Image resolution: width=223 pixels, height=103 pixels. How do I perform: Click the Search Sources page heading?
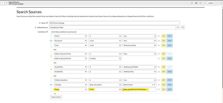(29, 12)
